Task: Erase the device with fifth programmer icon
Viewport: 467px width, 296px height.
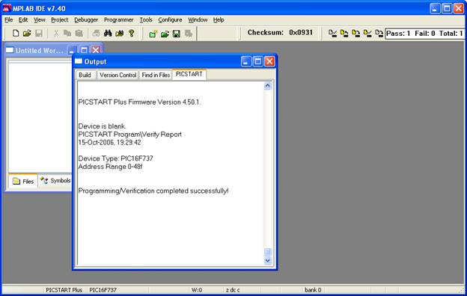Action: (x=379, y=34)
